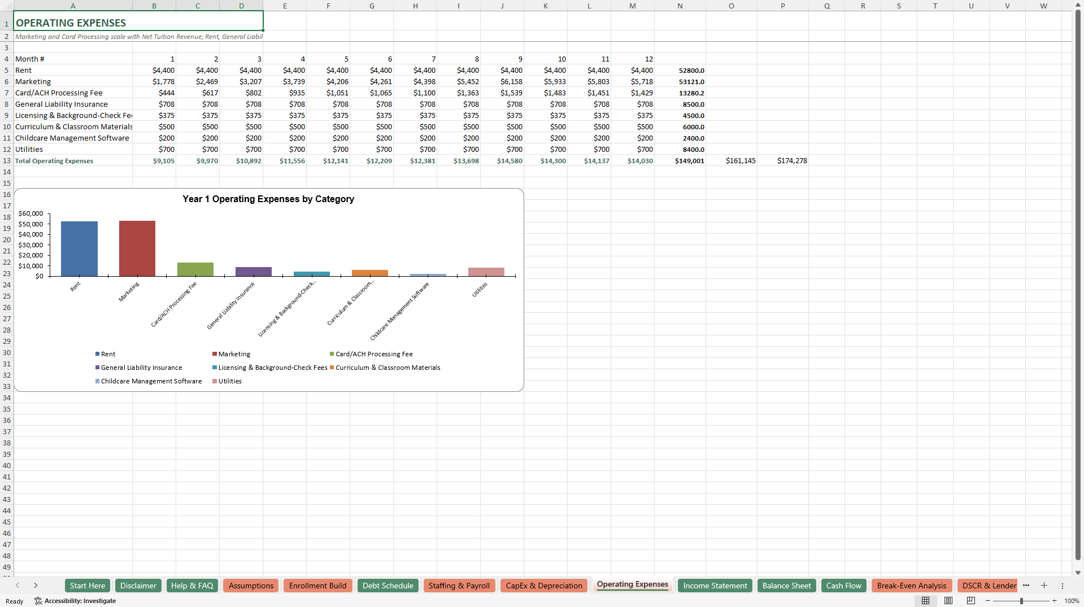Click Childcare Management Software legend entry
1084x607 pixels.
click(x=149, y=381)
